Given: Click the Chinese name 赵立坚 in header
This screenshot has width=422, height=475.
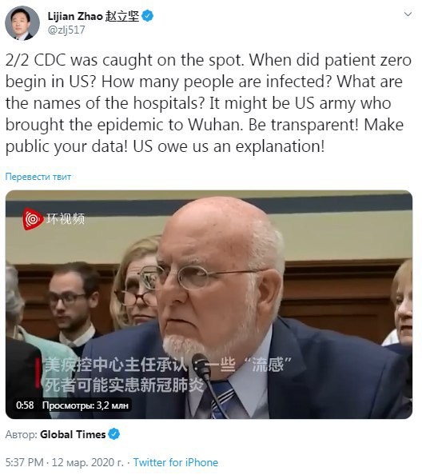Looking at the screenshot, I should click(x=122, y=16).
